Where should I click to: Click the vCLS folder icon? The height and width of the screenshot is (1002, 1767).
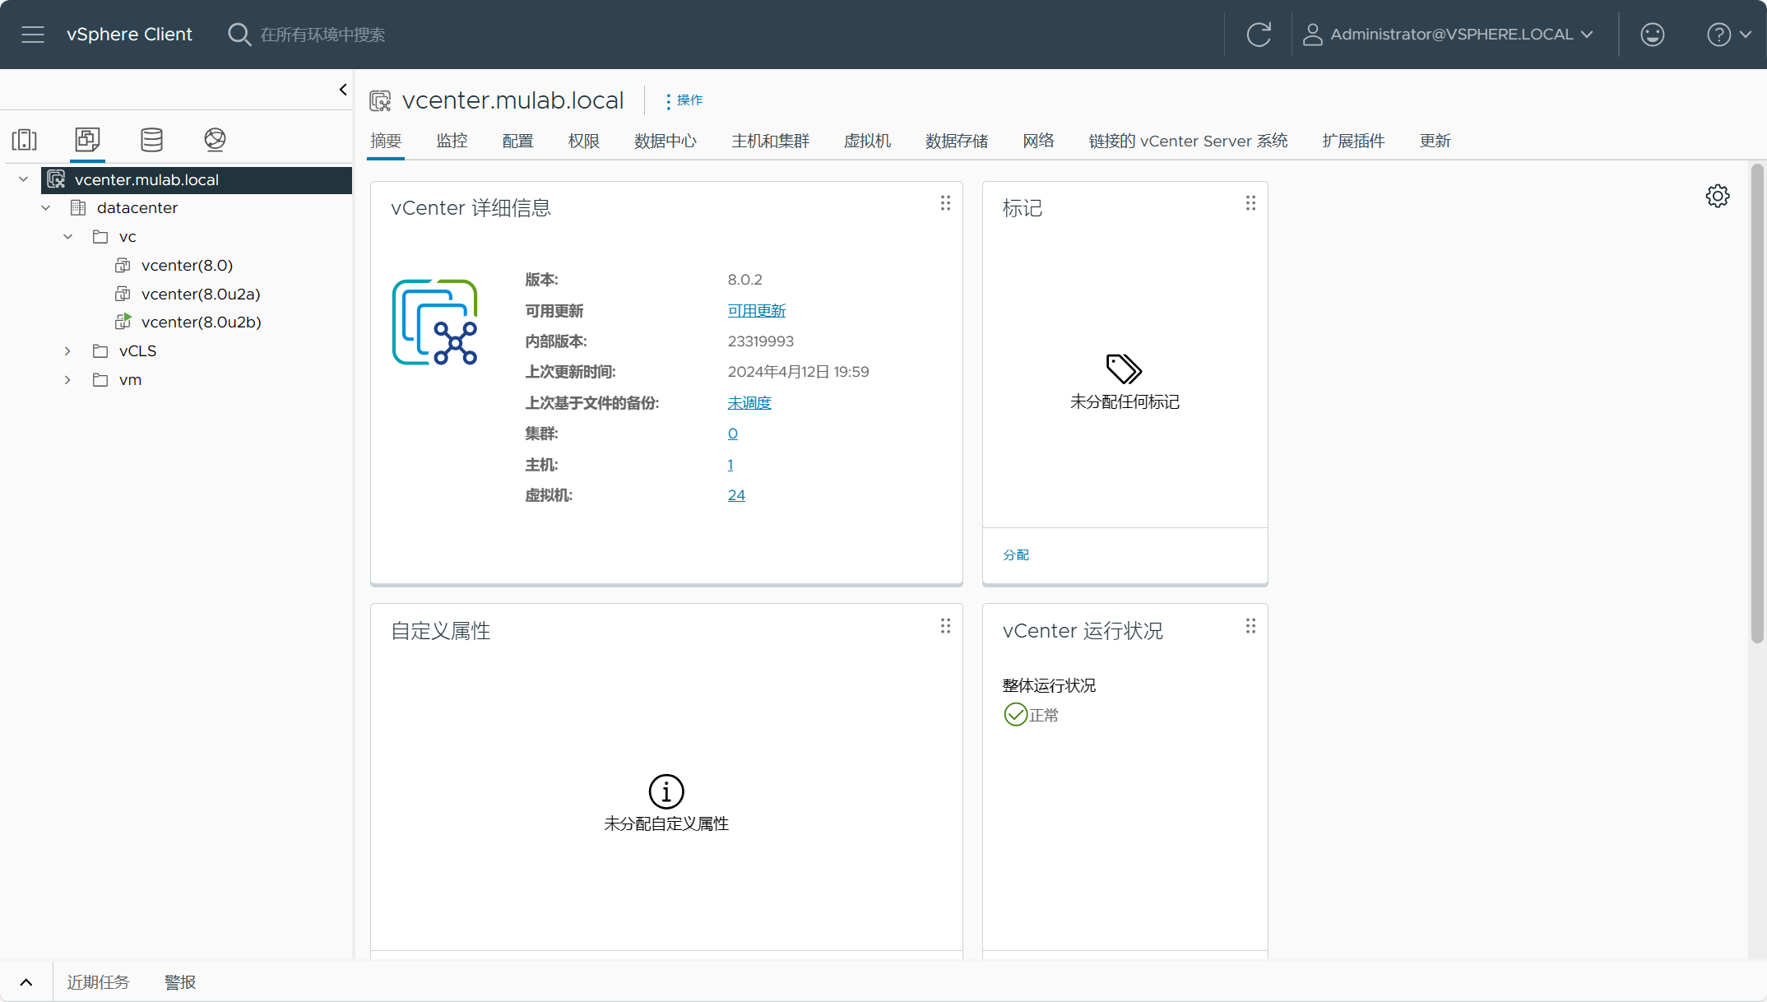100,351
